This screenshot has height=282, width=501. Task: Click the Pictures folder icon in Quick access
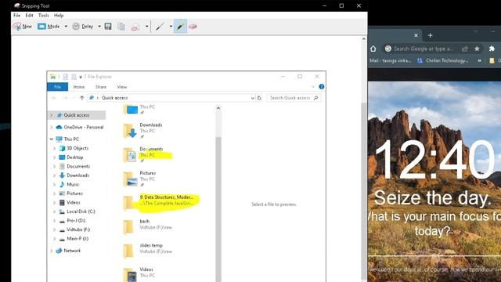pyautogui.click(x=130, y=179)
